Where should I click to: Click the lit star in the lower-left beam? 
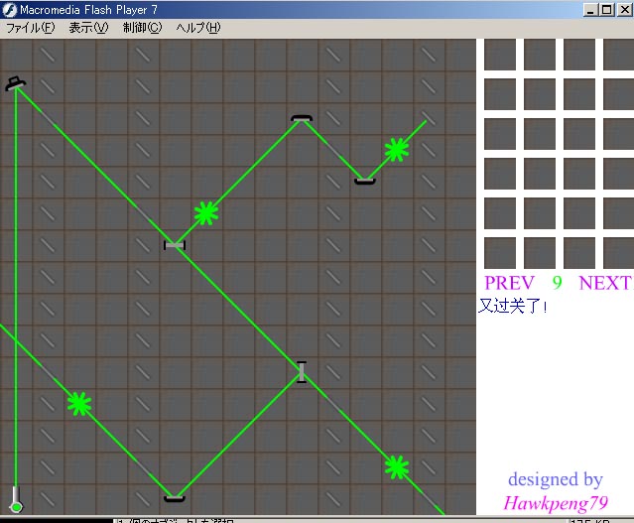coord(79,404)
